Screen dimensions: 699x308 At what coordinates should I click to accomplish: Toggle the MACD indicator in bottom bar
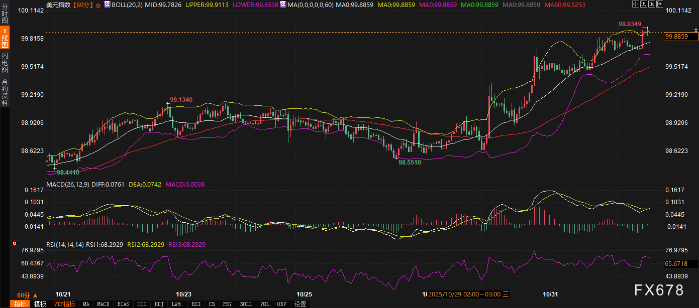click(103, 304)
